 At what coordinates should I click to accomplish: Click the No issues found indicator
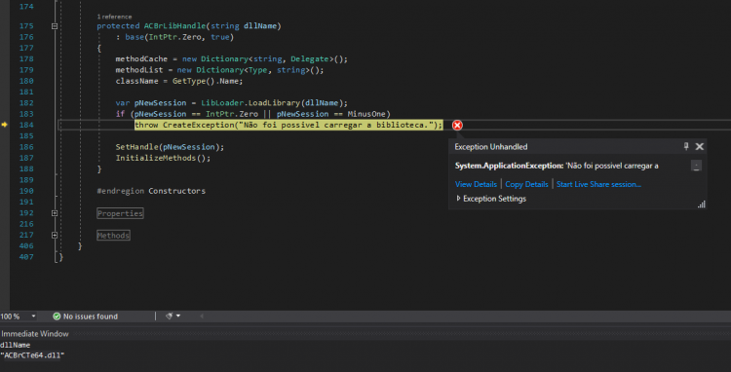pyautogui.click(x=86, y=316)
